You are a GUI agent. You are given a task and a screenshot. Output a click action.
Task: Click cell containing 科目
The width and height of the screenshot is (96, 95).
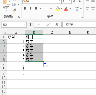pos(34,37)
